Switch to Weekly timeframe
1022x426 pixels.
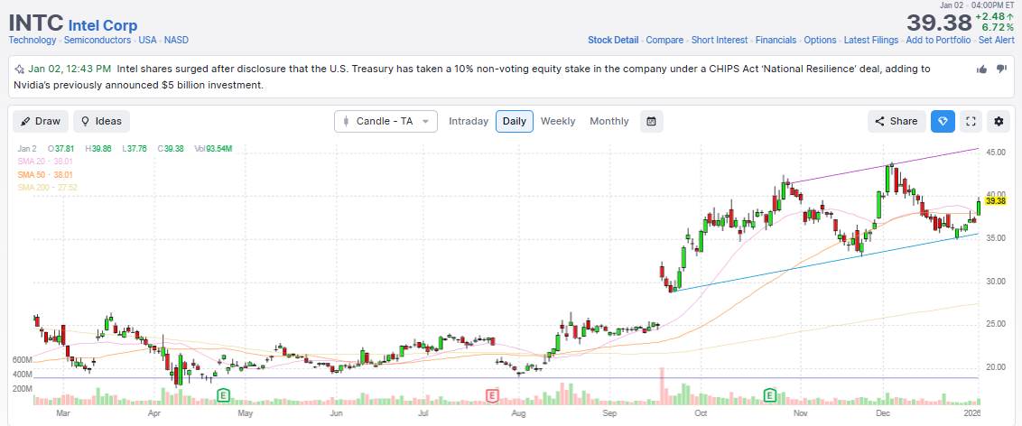tap(558, 121)
